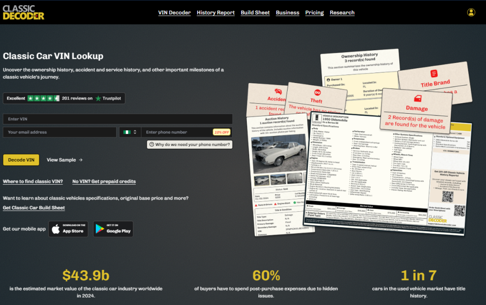
Task: Click the Google Play triangle logo
Action: 100,229
